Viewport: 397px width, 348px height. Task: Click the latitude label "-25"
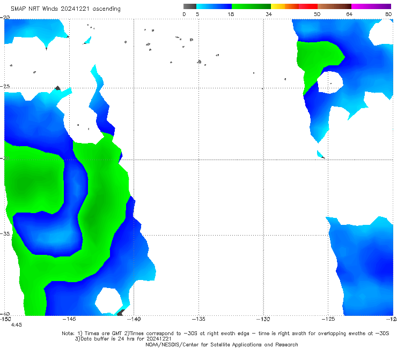5,86
